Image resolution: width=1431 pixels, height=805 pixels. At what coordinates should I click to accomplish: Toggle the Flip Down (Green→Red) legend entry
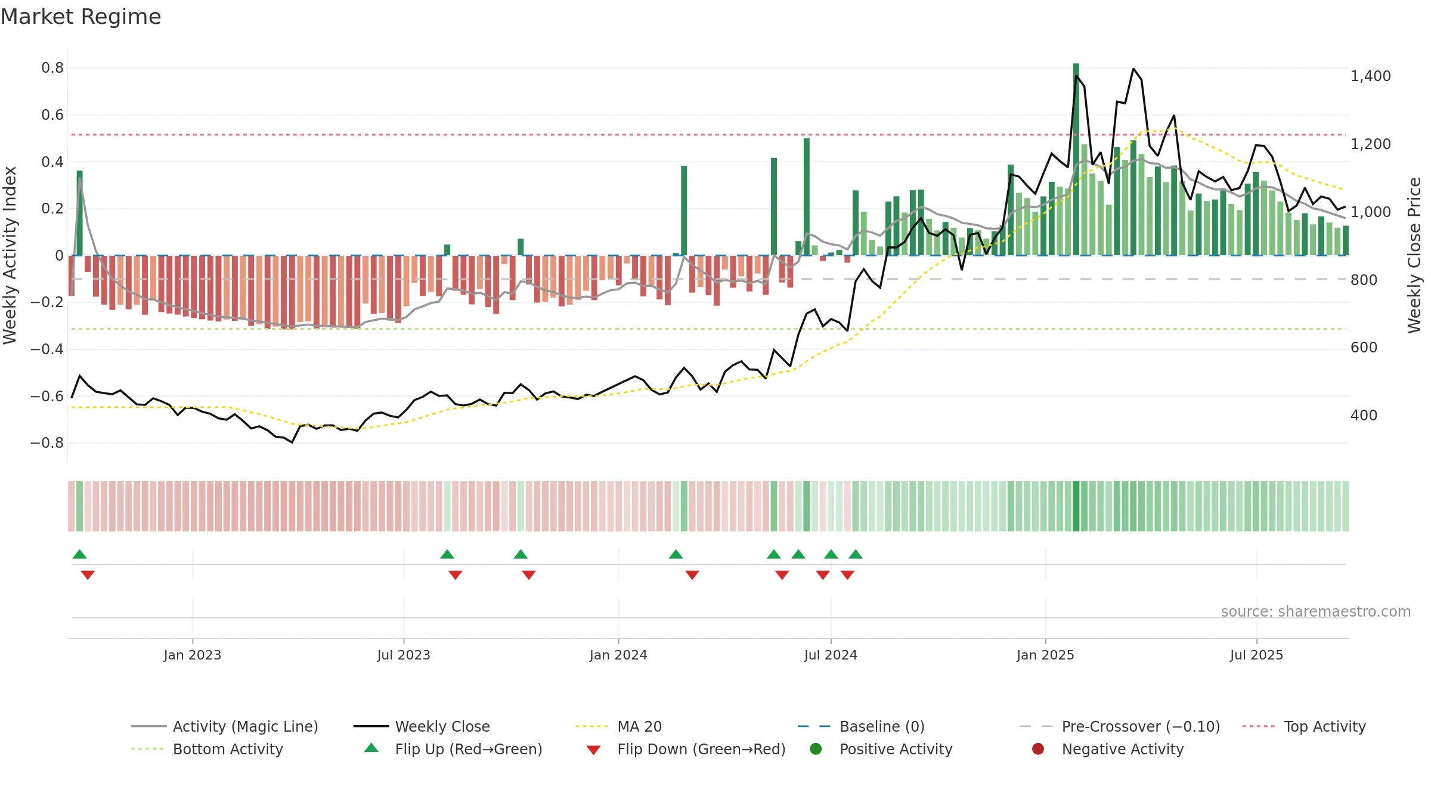686,749
